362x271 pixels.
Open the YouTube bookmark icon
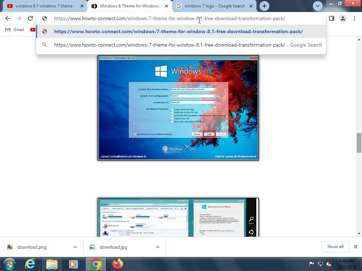(33, 30)
